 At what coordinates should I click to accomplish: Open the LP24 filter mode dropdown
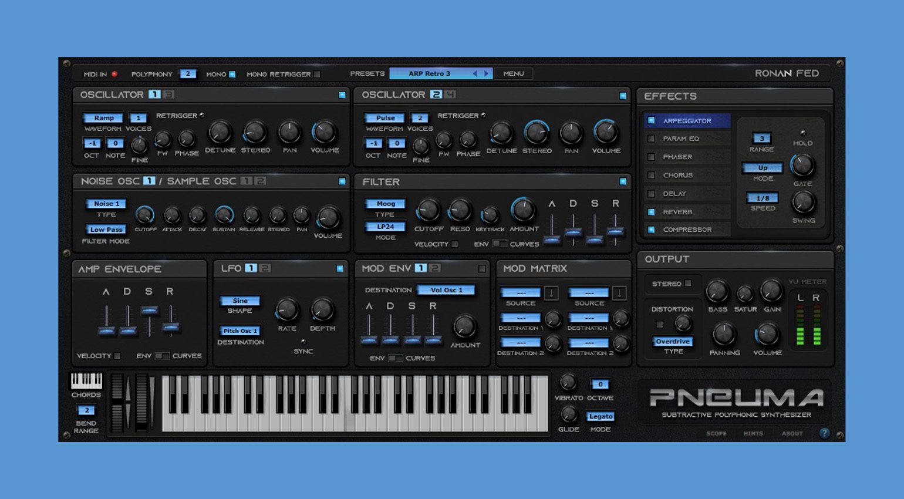tap(385, 227)
